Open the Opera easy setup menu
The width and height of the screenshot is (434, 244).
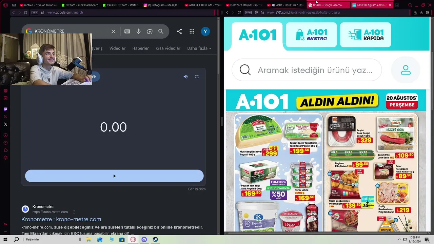tap(428, 13)
